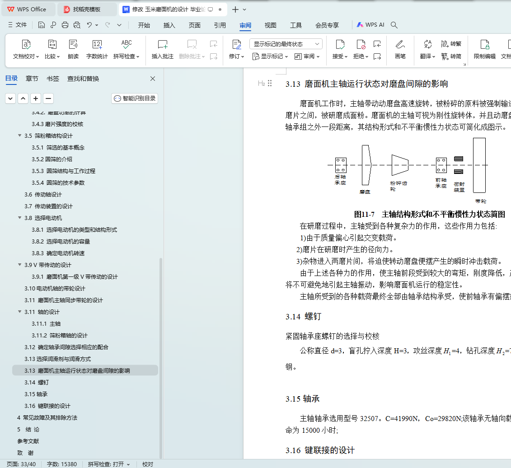The height and width of the screenshot is (468, 511).
Task: Switch to 书签 tab in navigation pane
Action: pos(53,79)
